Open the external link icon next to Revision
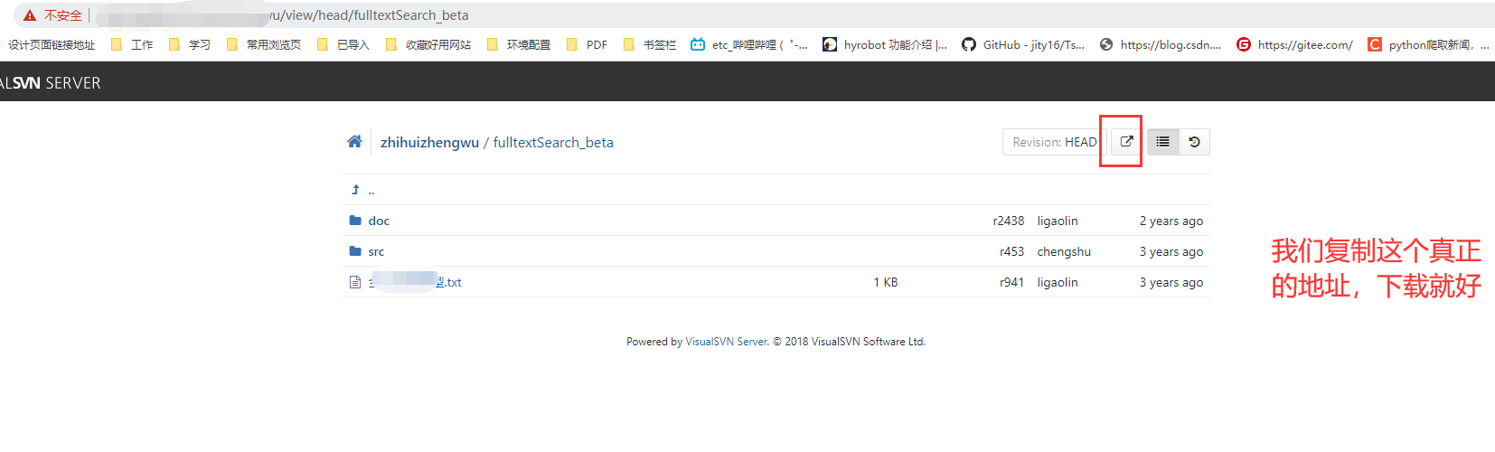1495x452 pixels. (1126, 142)
